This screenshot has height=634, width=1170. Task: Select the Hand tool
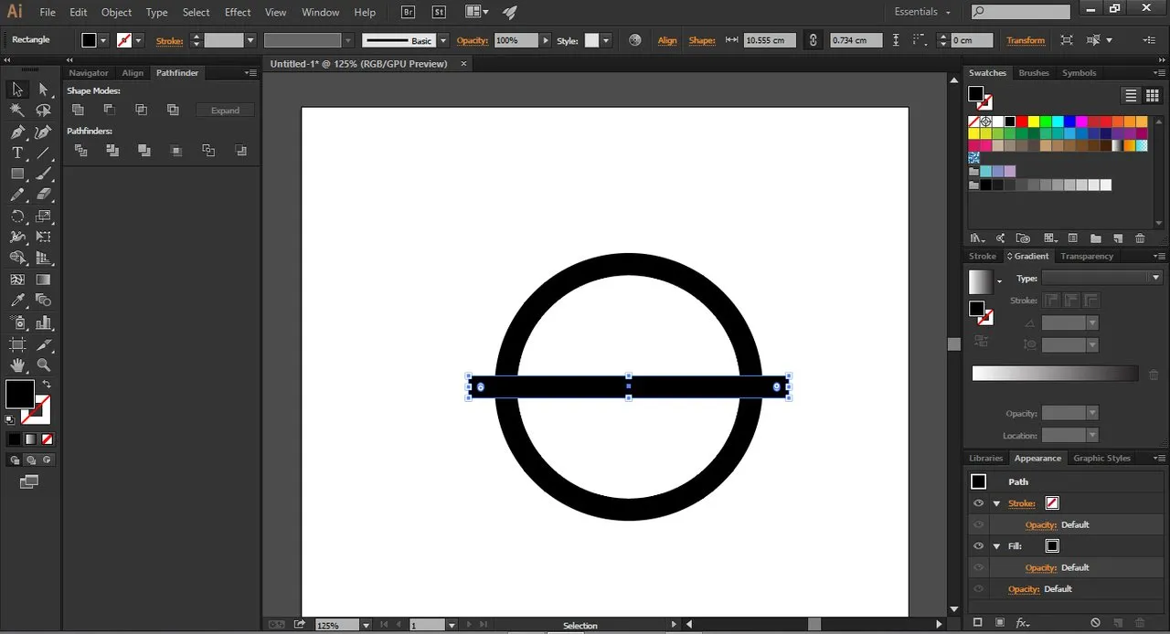point(17,365)
